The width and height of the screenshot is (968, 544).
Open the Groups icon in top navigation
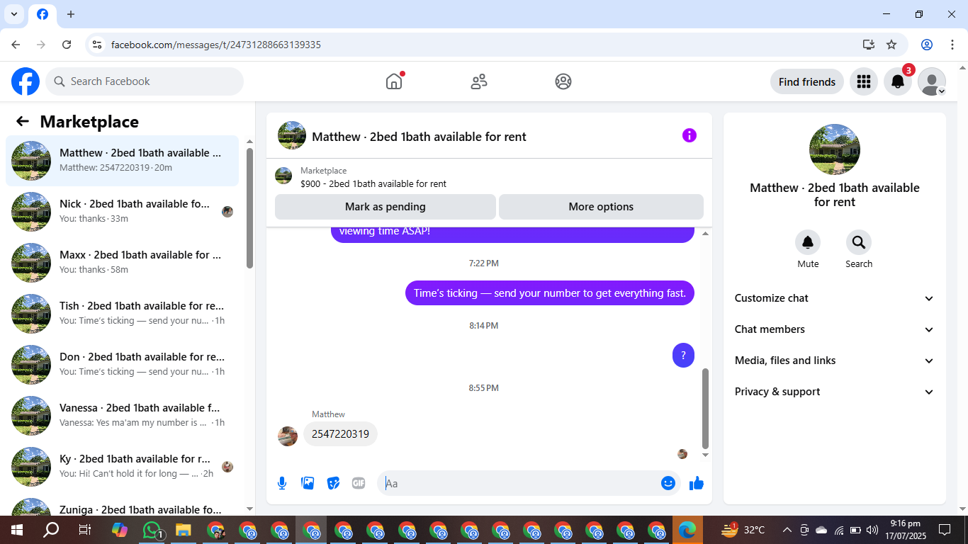click(563, 81)
